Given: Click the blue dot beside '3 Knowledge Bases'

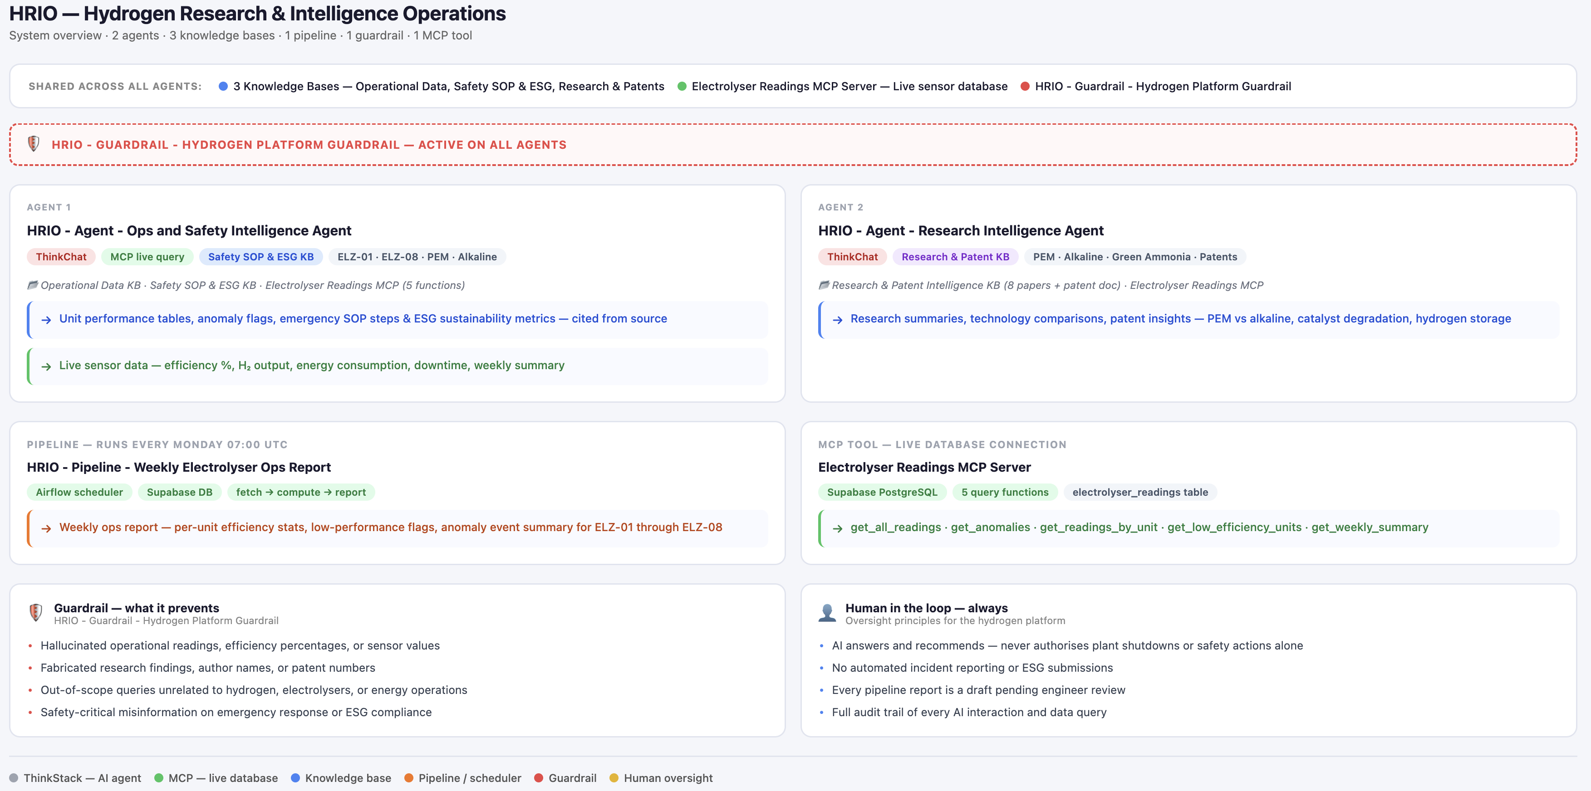Looking at the screenshot, I should click(224, 87).
